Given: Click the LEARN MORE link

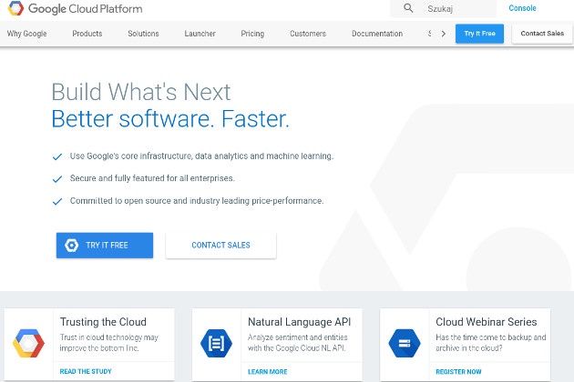Looking at the screenshot, I should click(x=268, y=372).
